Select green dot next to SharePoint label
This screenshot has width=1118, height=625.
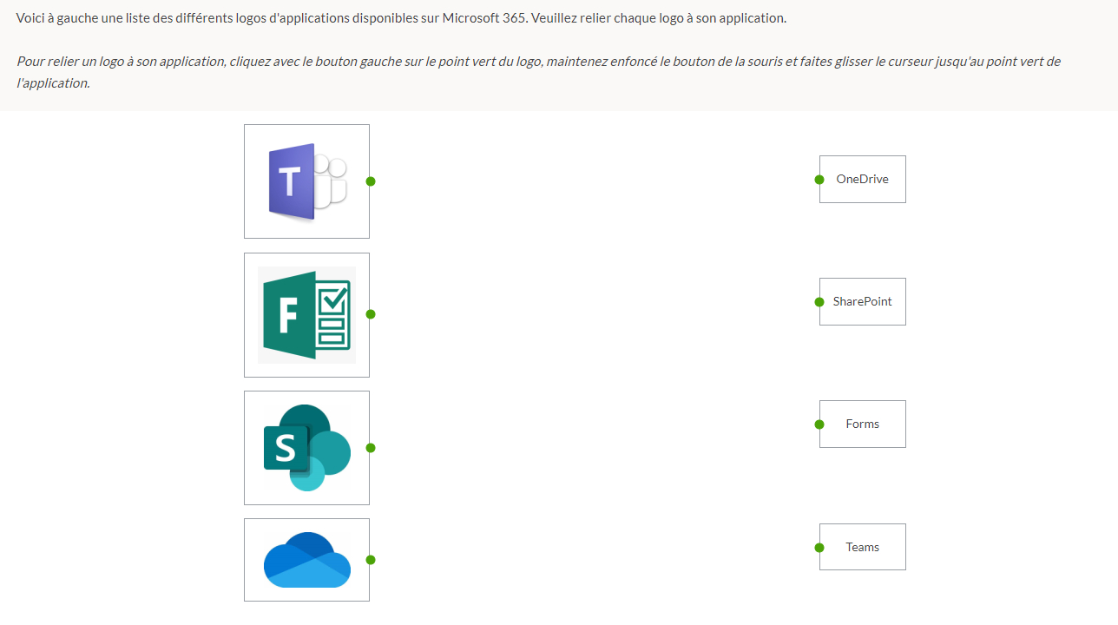click(819, 302)
